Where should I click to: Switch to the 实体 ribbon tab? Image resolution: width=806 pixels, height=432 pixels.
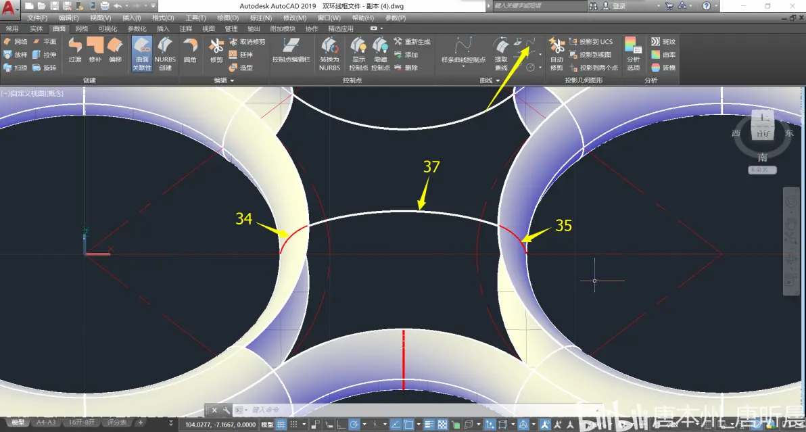tap(36, 29)
